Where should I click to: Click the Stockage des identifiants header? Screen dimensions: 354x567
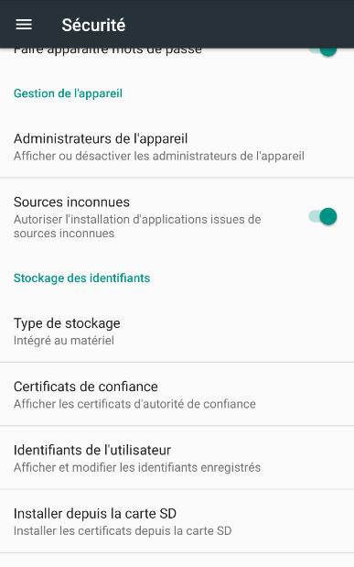point(81,278)
